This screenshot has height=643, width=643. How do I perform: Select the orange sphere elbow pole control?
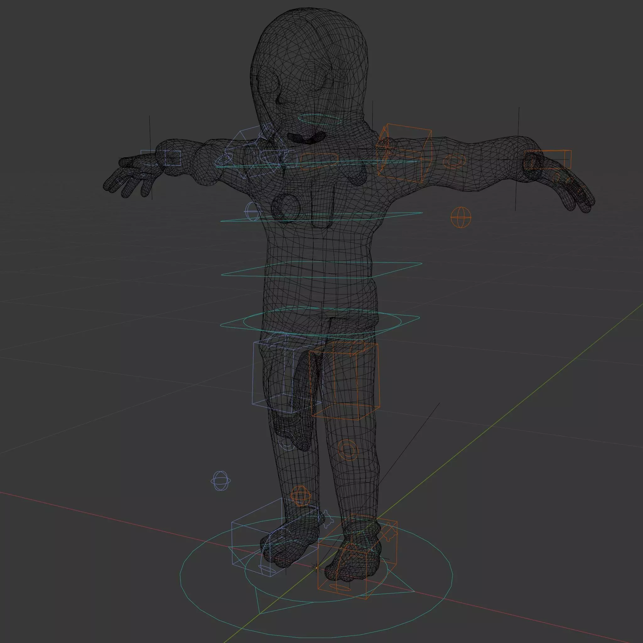pos(461,217)
